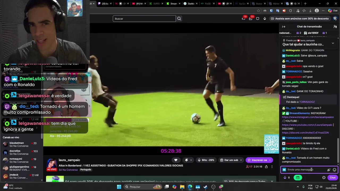
Task: Close the 30% discount ad banner
Action: [x=272, y=181]
